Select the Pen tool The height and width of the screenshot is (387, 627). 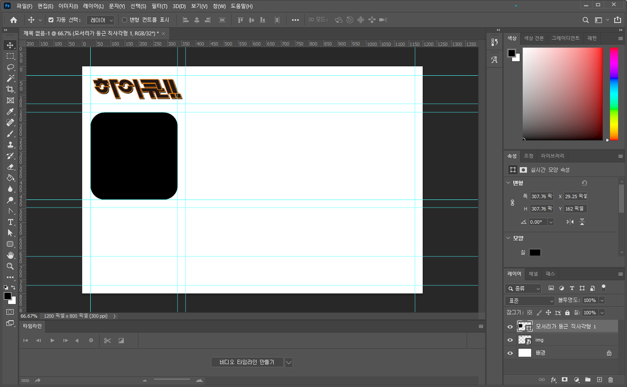[x=10, y=212]
